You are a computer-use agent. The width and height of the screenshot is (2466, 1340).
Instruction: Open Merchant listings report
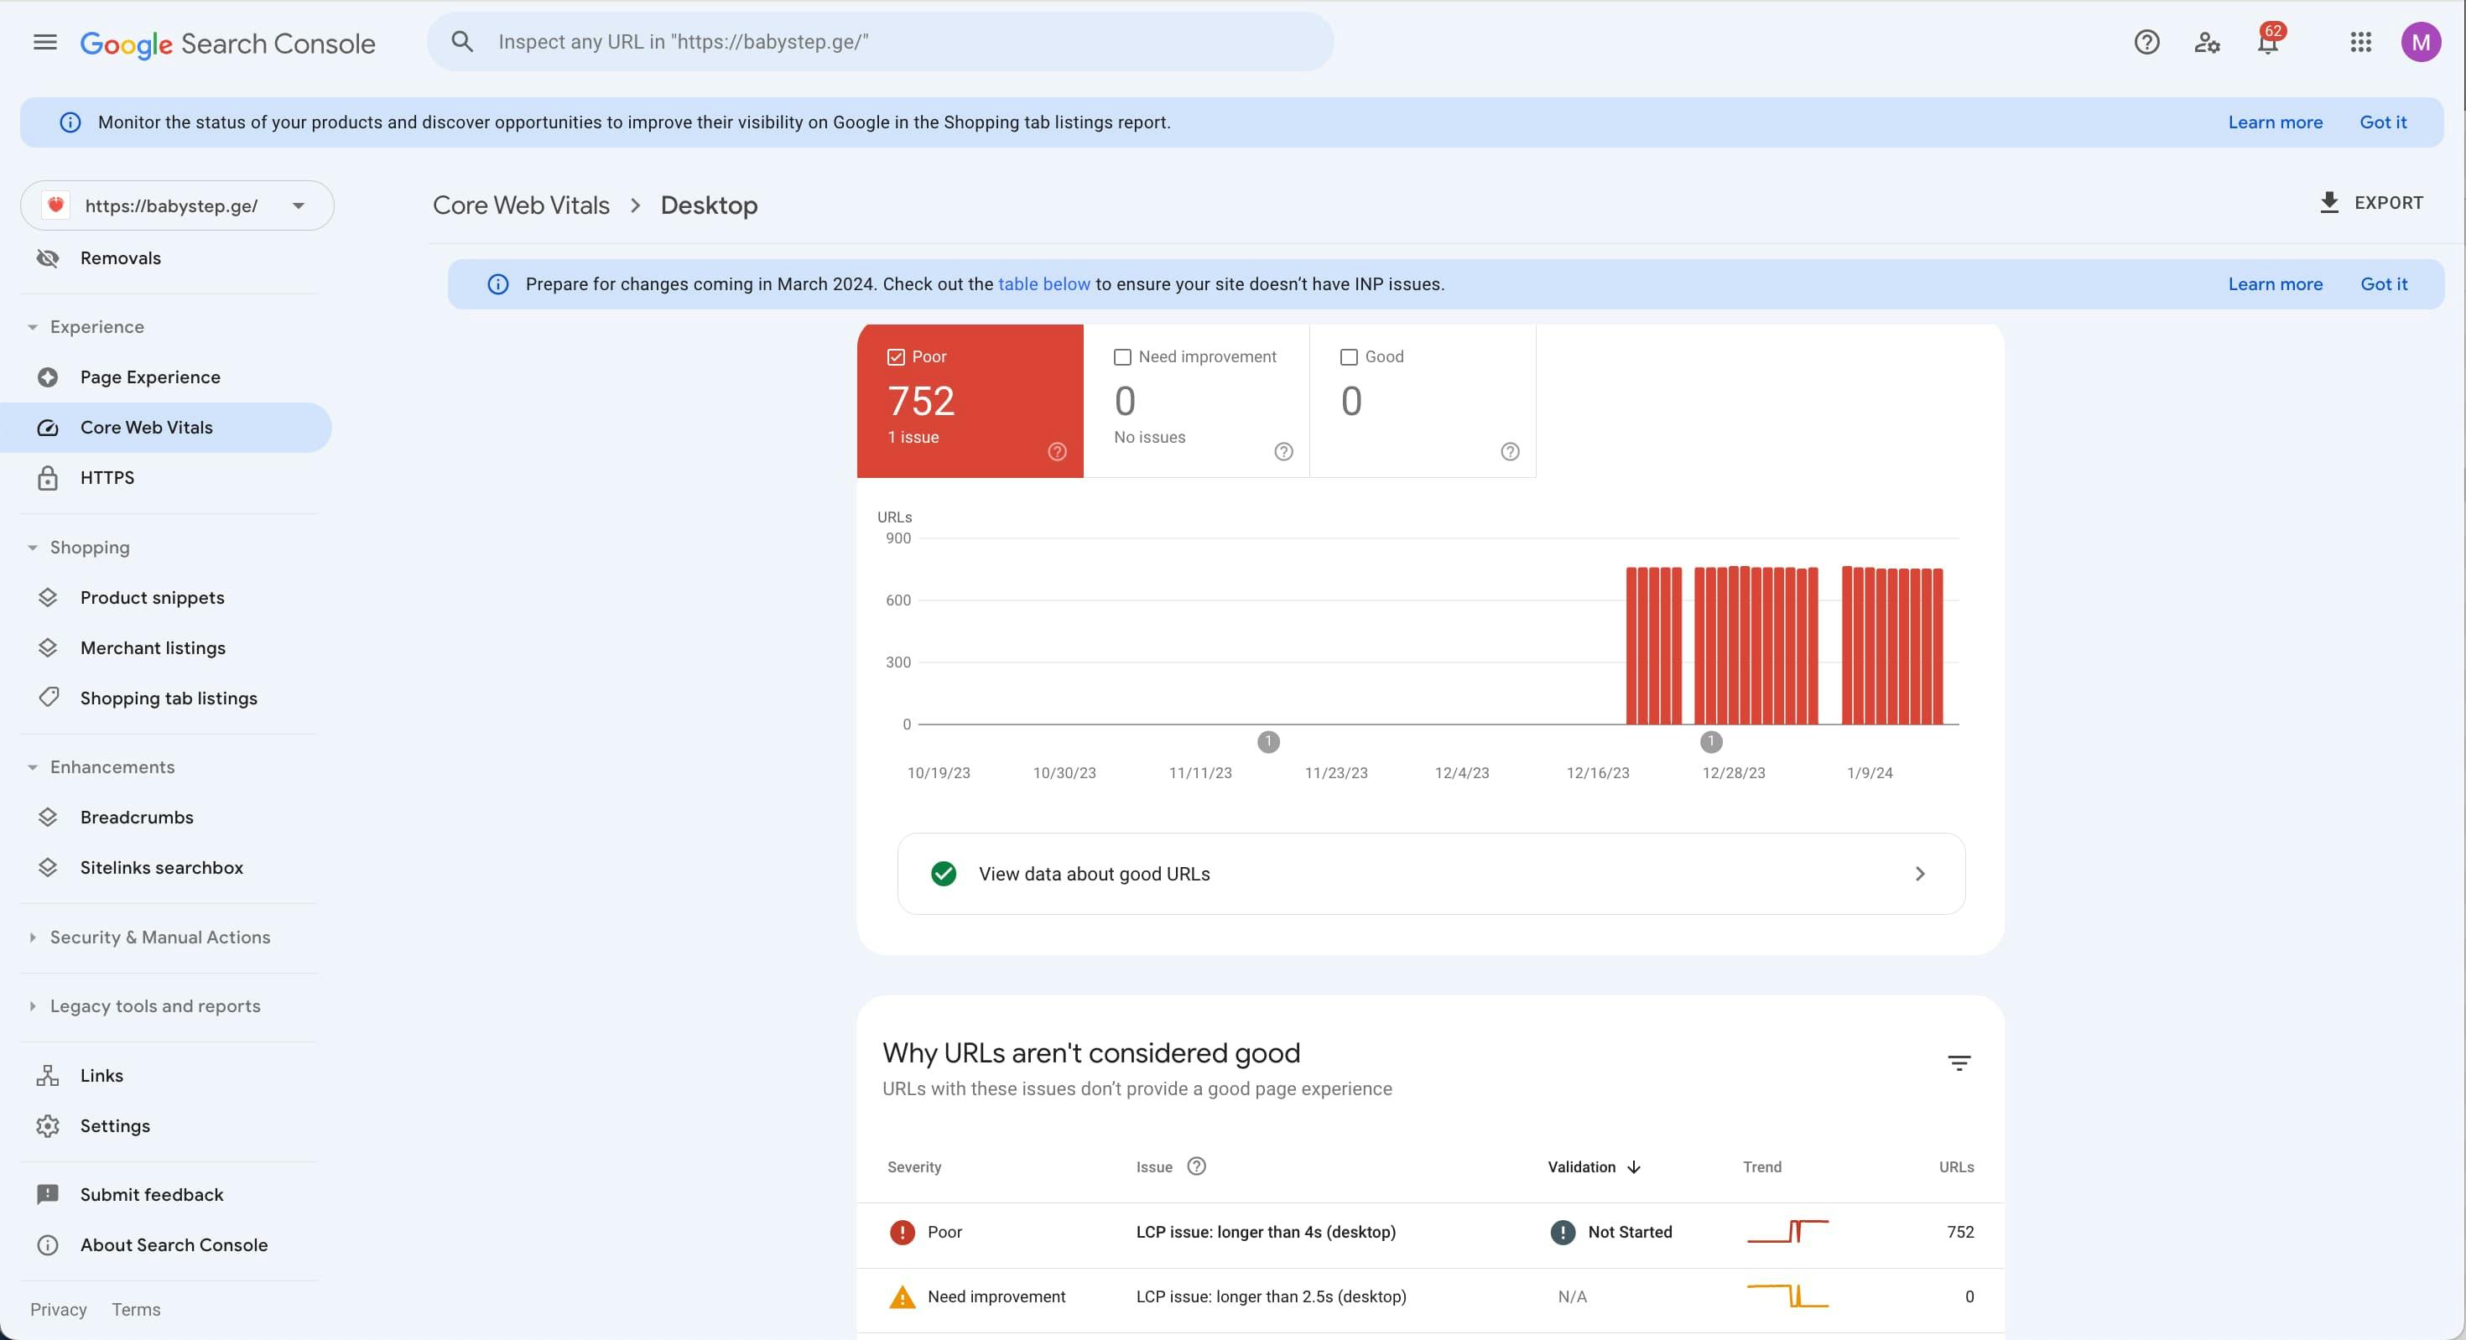pyautogui.click(x=153, y=648)
